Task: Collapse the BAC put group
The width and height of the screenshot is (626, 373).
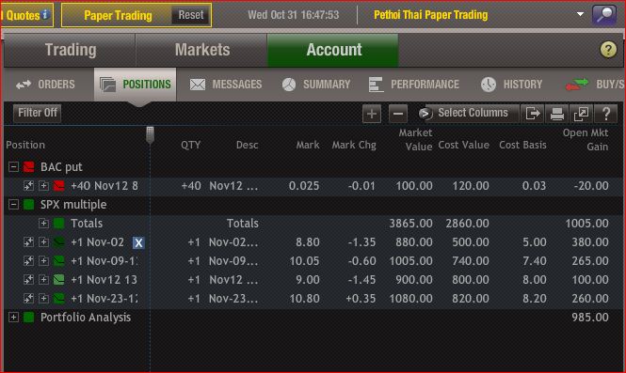Action: pos(13,166)
